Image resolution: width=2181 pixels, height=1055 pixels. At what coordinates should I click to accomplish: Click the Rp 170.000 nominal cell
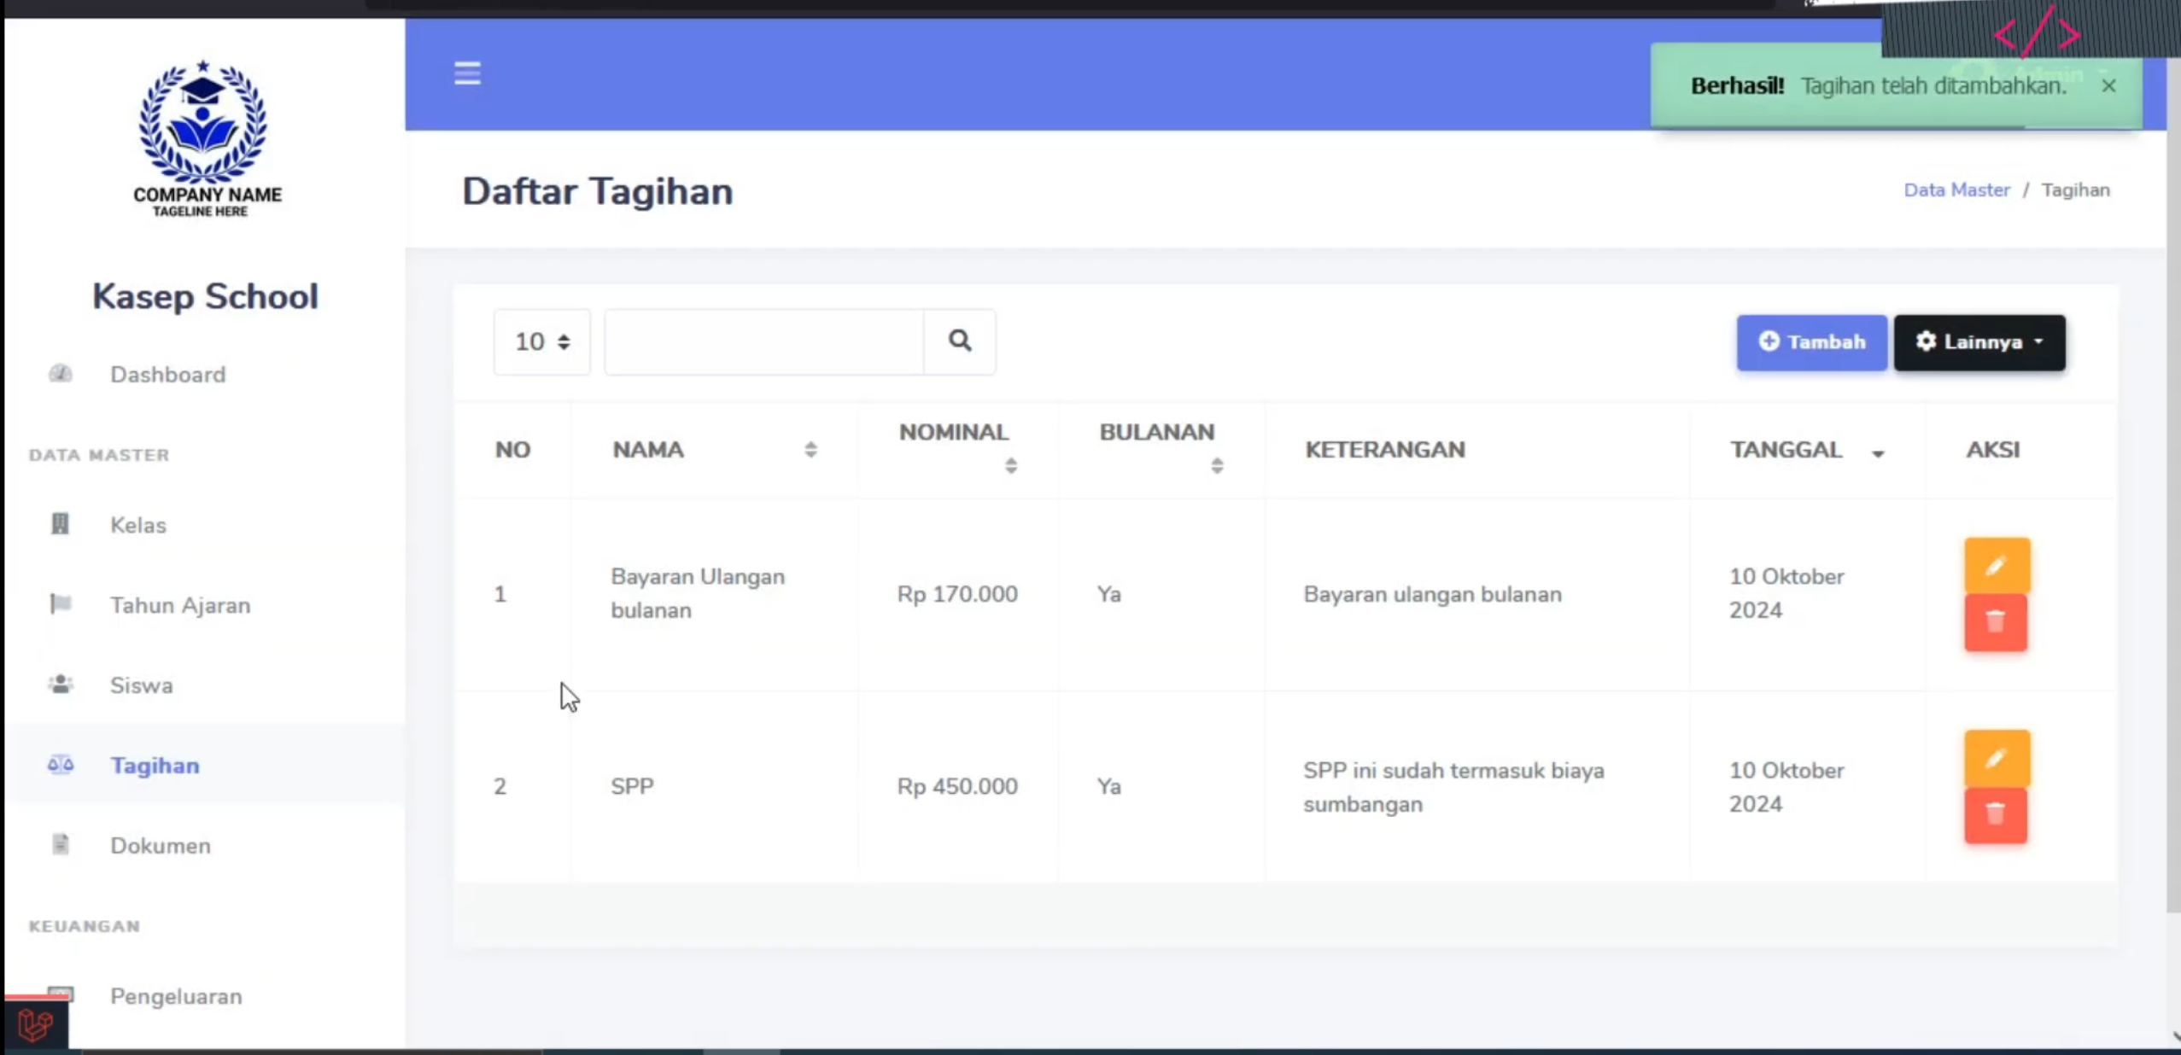click(957, 593)
